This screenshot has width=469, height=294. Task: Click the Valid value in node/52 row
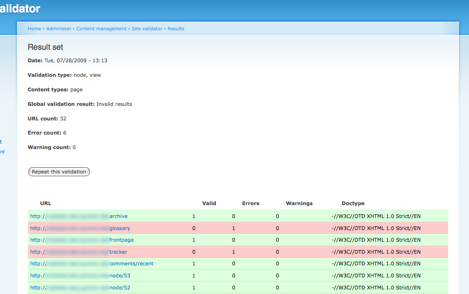click(194, 287)
